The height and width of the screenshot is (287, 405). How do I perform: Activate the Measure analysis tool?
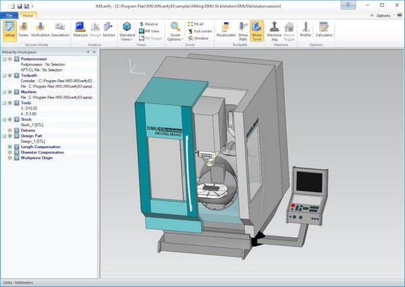pyautogui.click(x=79, y=30)
